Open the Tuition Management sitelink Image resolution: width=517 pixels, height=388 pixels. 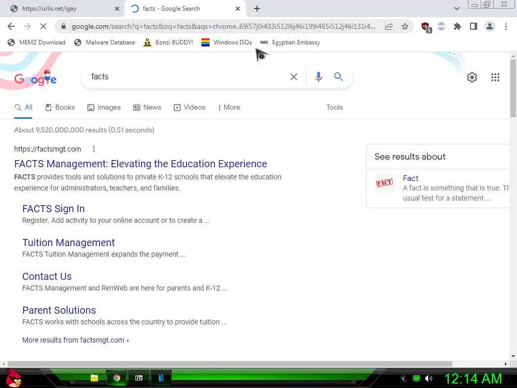point(69,243)
